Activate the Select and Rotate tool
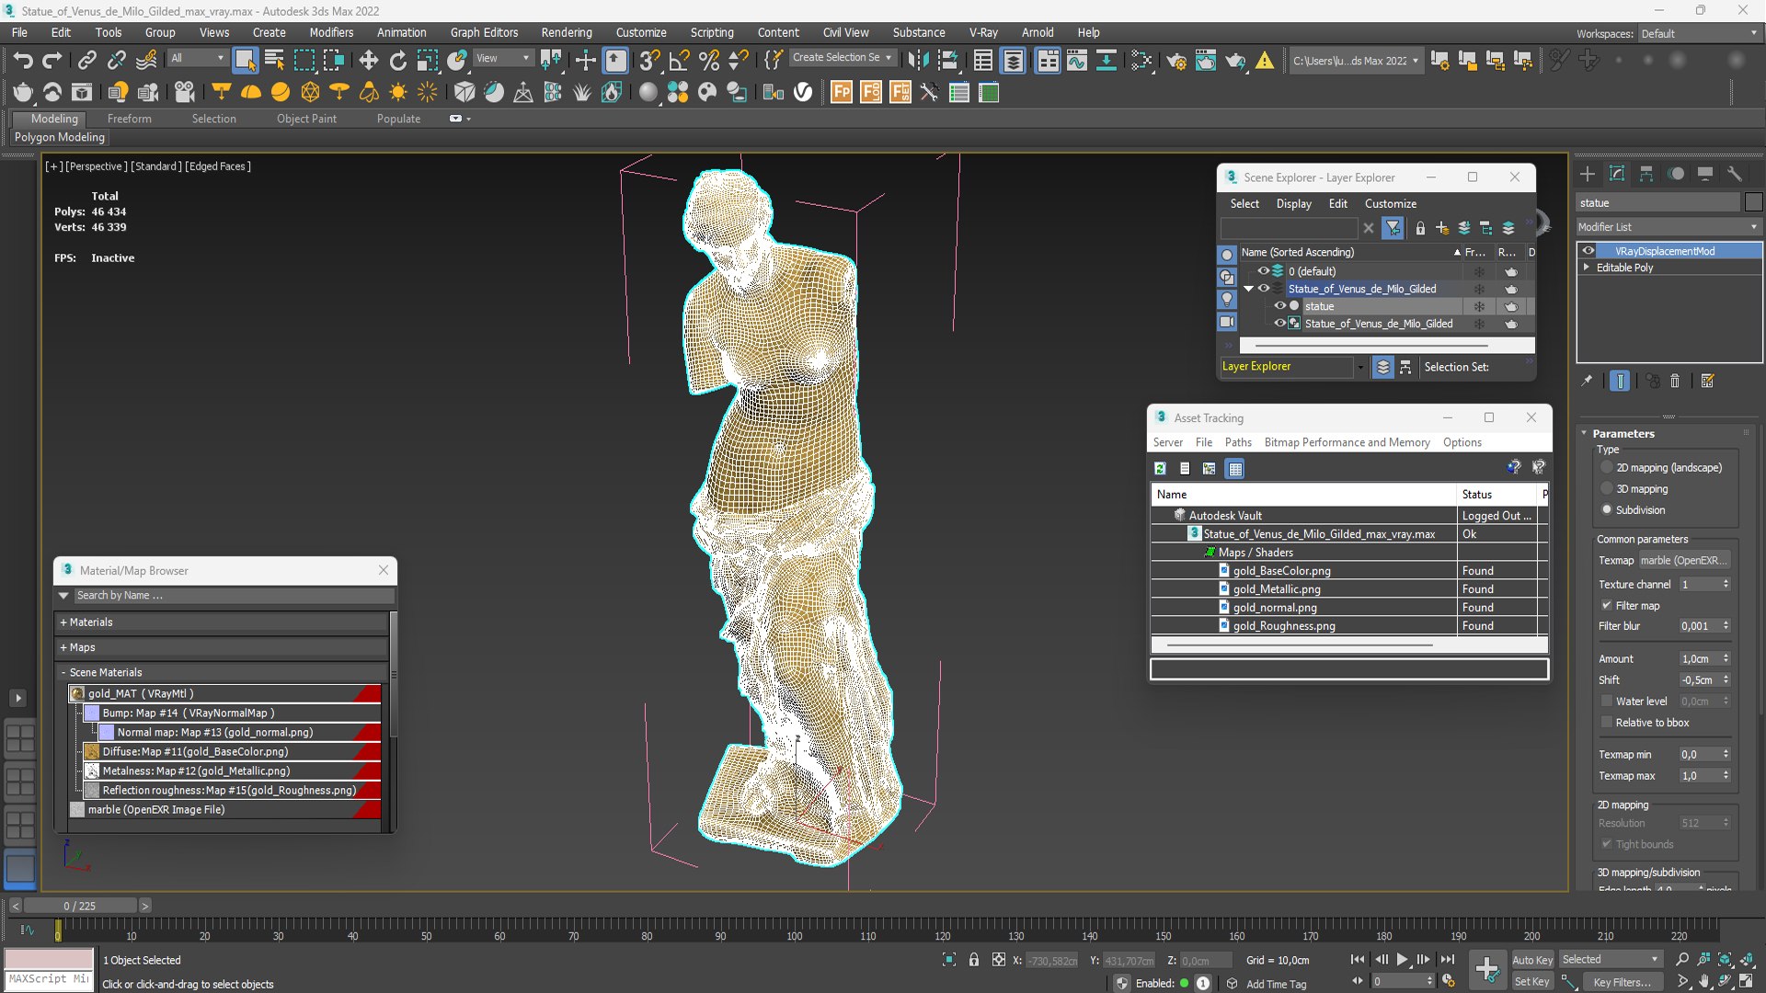Image resolution: width=1766 pixels, height=993 pixels. click(x=397, y=61)
